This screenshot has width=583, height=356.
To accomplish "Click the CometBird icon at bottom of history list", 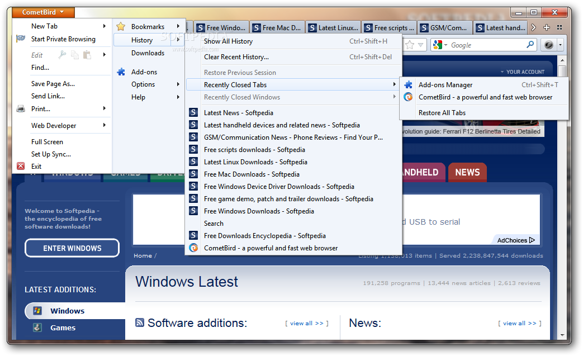I will click(193, 248).
